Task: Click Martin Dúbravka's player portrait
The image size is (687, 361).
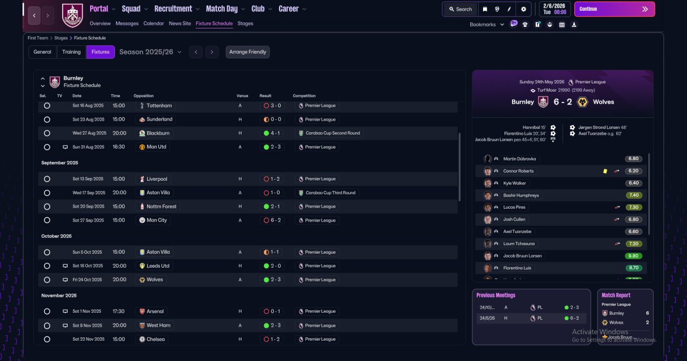Action: pos(488,159)
